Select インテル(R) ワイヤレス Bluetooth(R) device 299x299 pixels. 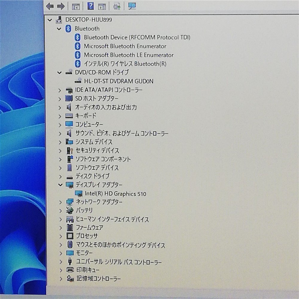(x=125, y=64)
